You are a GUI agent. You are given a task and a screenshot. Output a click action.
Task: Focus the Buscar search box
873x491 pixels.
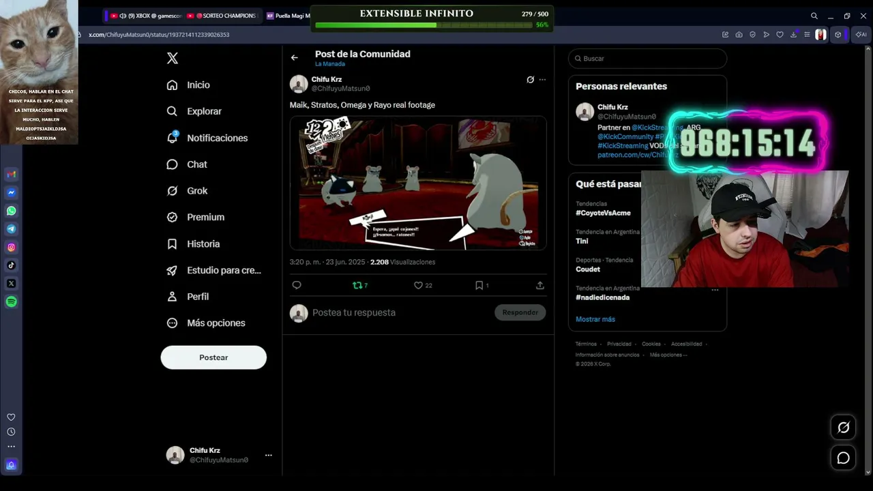pyautogui.click(x=647, y=59)
